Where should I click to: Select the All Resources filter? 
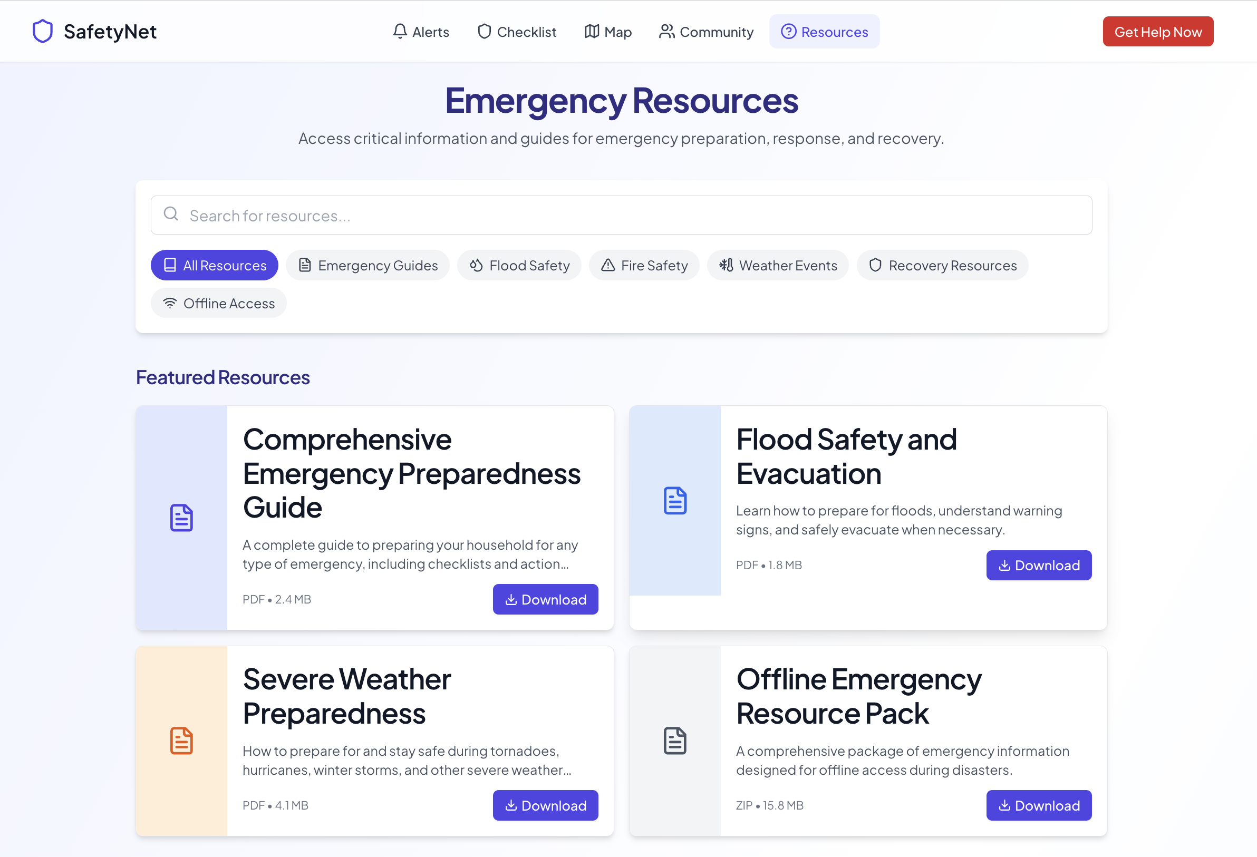tap(215, 266)
